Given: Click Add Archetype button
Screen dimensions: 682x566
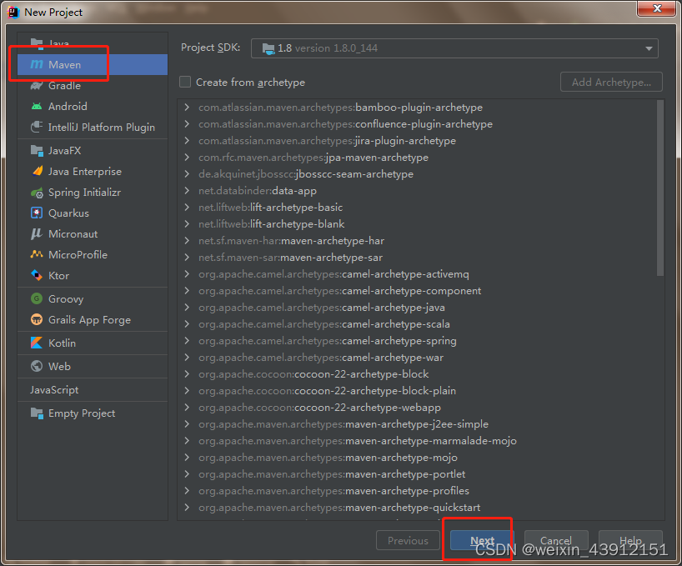Looking at the screenshot, I should (x=611, y=82).
